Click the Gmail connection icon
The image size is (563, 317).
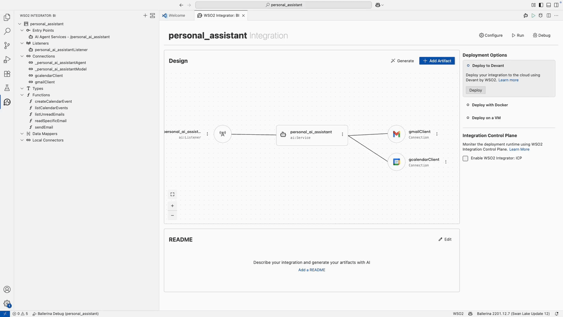point(396,134)
